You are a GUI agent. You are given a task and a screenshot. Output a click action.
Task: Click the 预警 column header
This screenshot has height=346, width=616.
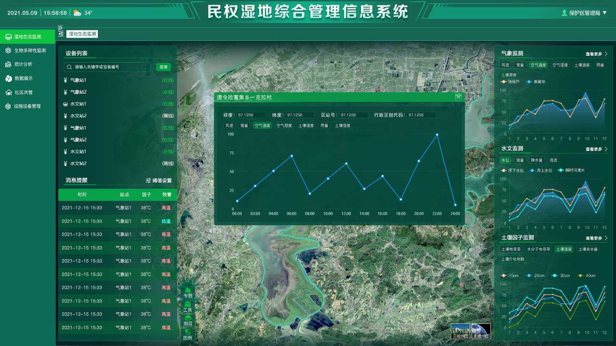pyautogui.click(x=167, y=195)
